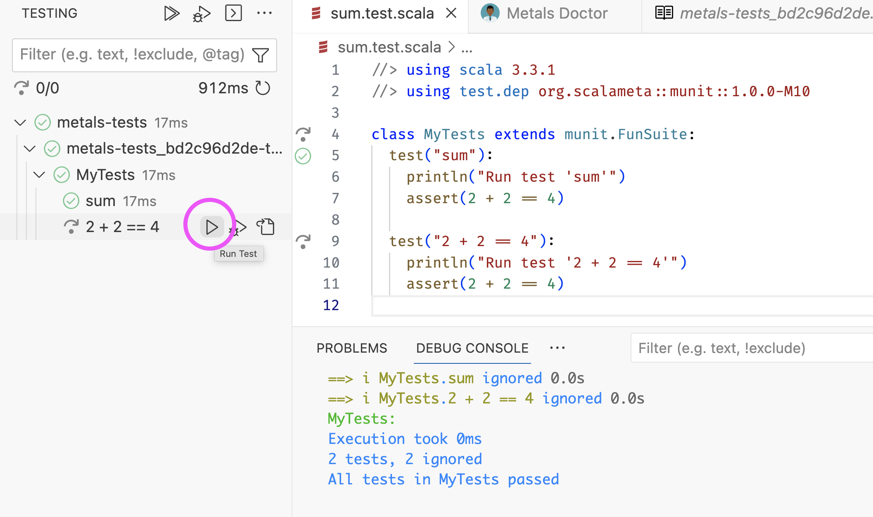Close the sum.test.scala editor tab
Screen dimensions: 873x517
451,13
